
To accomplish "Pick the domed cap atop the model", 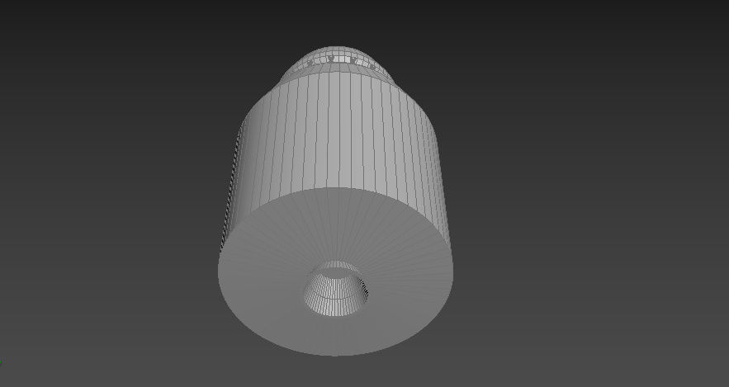I will (x=338, y=64).
